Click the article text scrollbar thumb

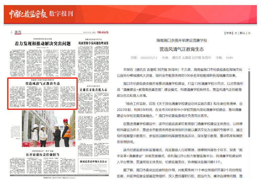coord(249,104)
